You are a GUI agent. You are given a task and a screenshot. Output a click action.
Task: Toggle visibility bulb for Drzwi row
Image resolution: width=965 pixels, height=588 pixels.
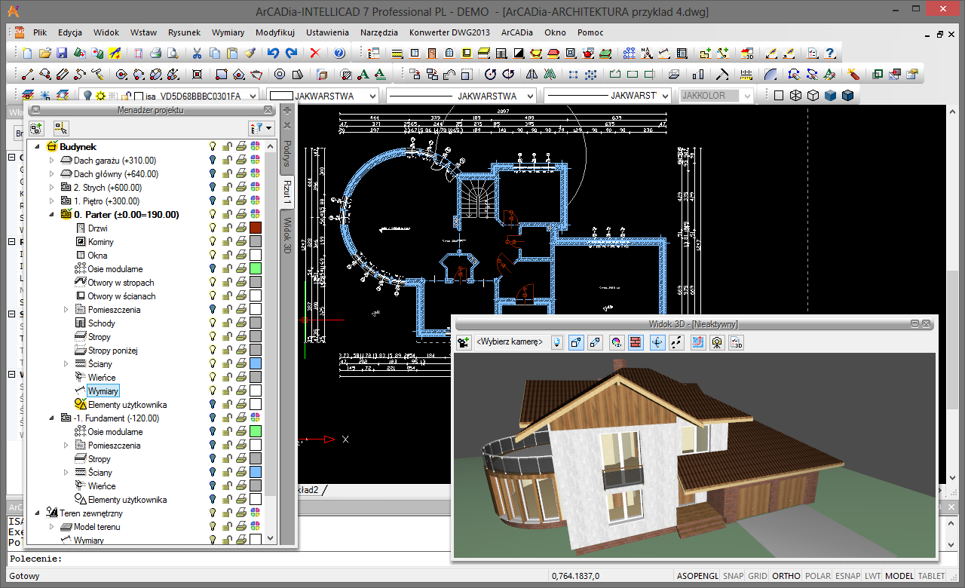[x=213, y=228]
